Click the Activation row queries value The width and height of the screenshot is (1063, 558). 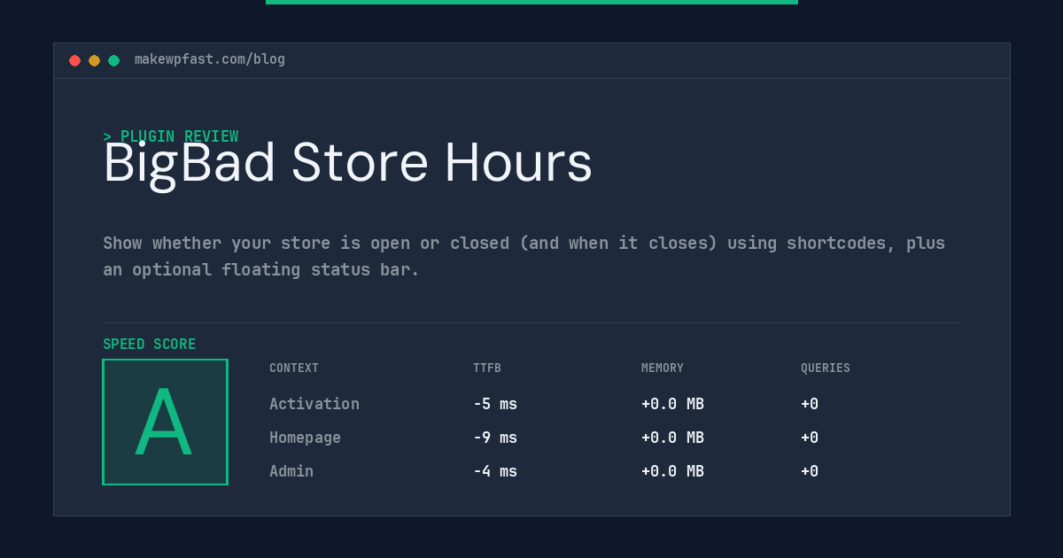[810, 404]
